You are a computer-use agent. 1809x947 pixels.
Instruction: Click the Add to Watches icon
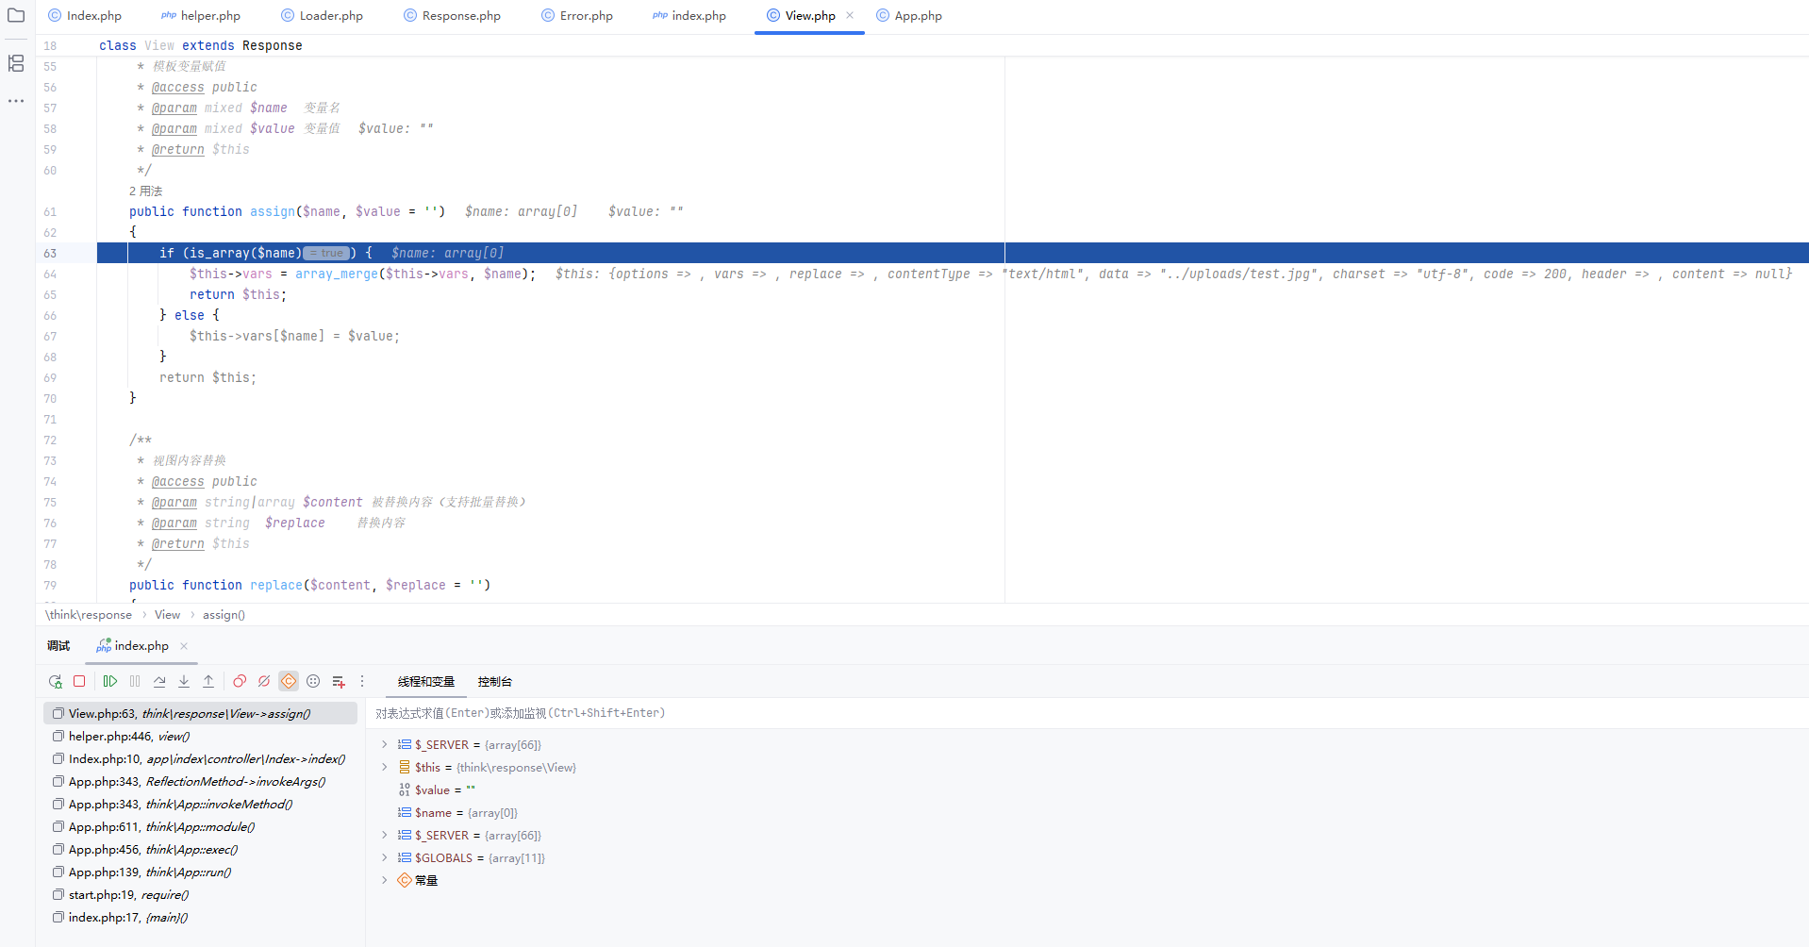point(338,681)
